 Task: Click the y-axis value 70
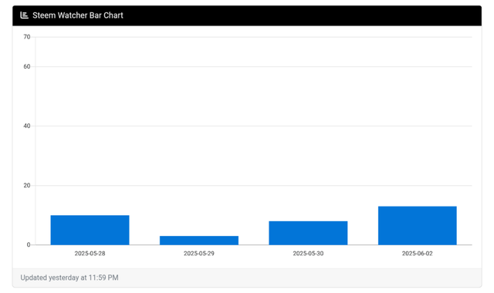pos(27,37)
